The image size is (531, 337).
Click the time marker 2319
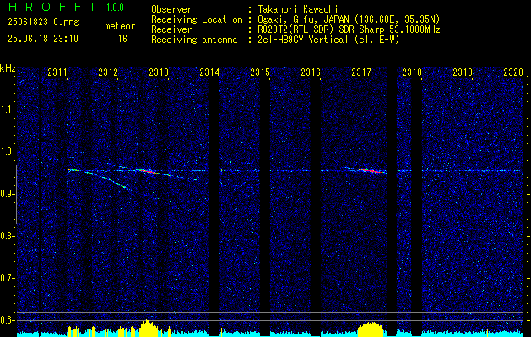coord(463,72)
